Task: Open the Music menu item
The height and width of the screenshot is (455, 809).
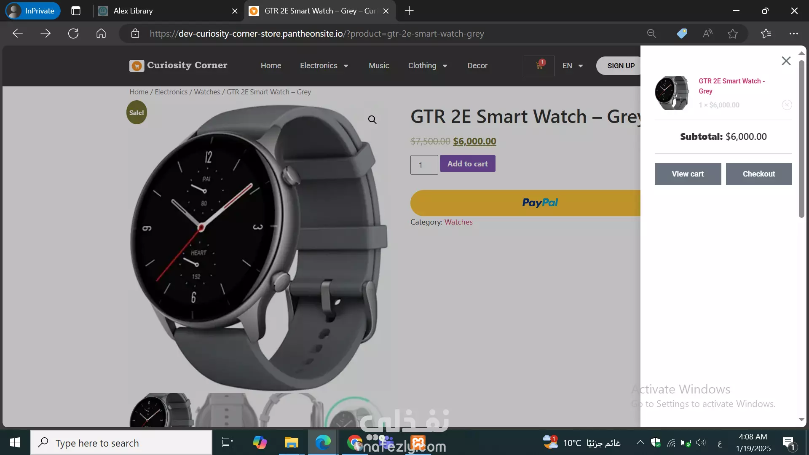Action: coord(379,65)
